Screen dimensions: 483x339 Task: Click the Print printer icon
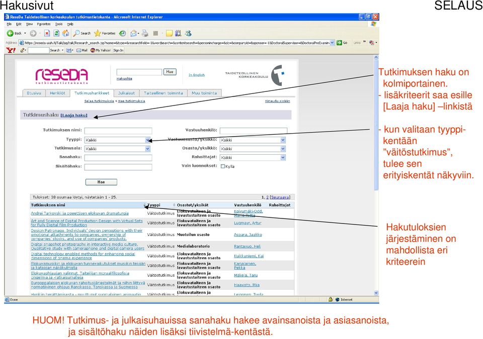[x=145, y=33]
